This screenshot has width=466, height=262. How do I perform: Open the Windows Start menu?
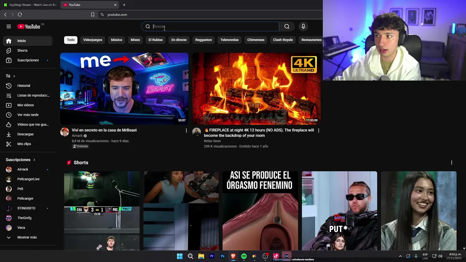[x=179, y=256]
